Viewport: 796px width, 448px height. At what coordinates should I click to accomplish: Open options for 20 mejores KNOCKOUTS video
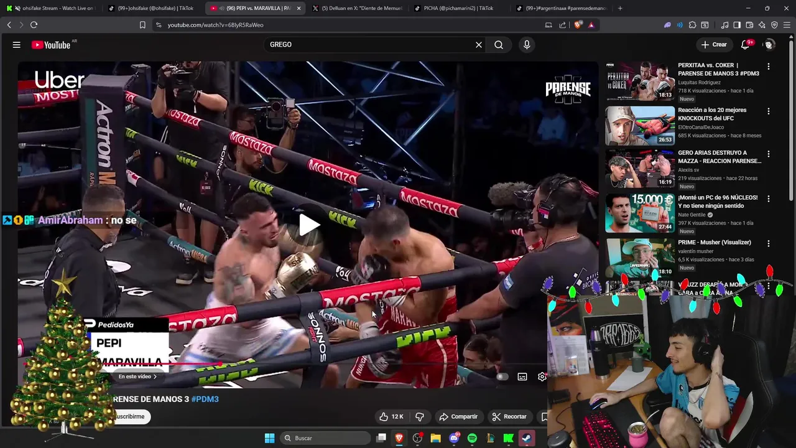[x=769, y=111]
